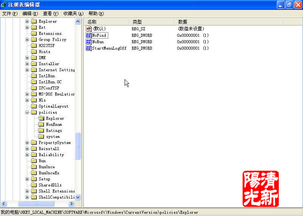The width and height of the screenshot is (303, 216).
Task: Click the Hints folder icon
Action: (34, 52)
